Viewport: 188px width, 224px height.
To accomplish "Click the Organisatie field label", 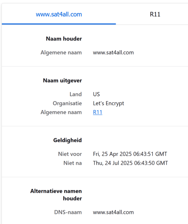I will (67, 103).
